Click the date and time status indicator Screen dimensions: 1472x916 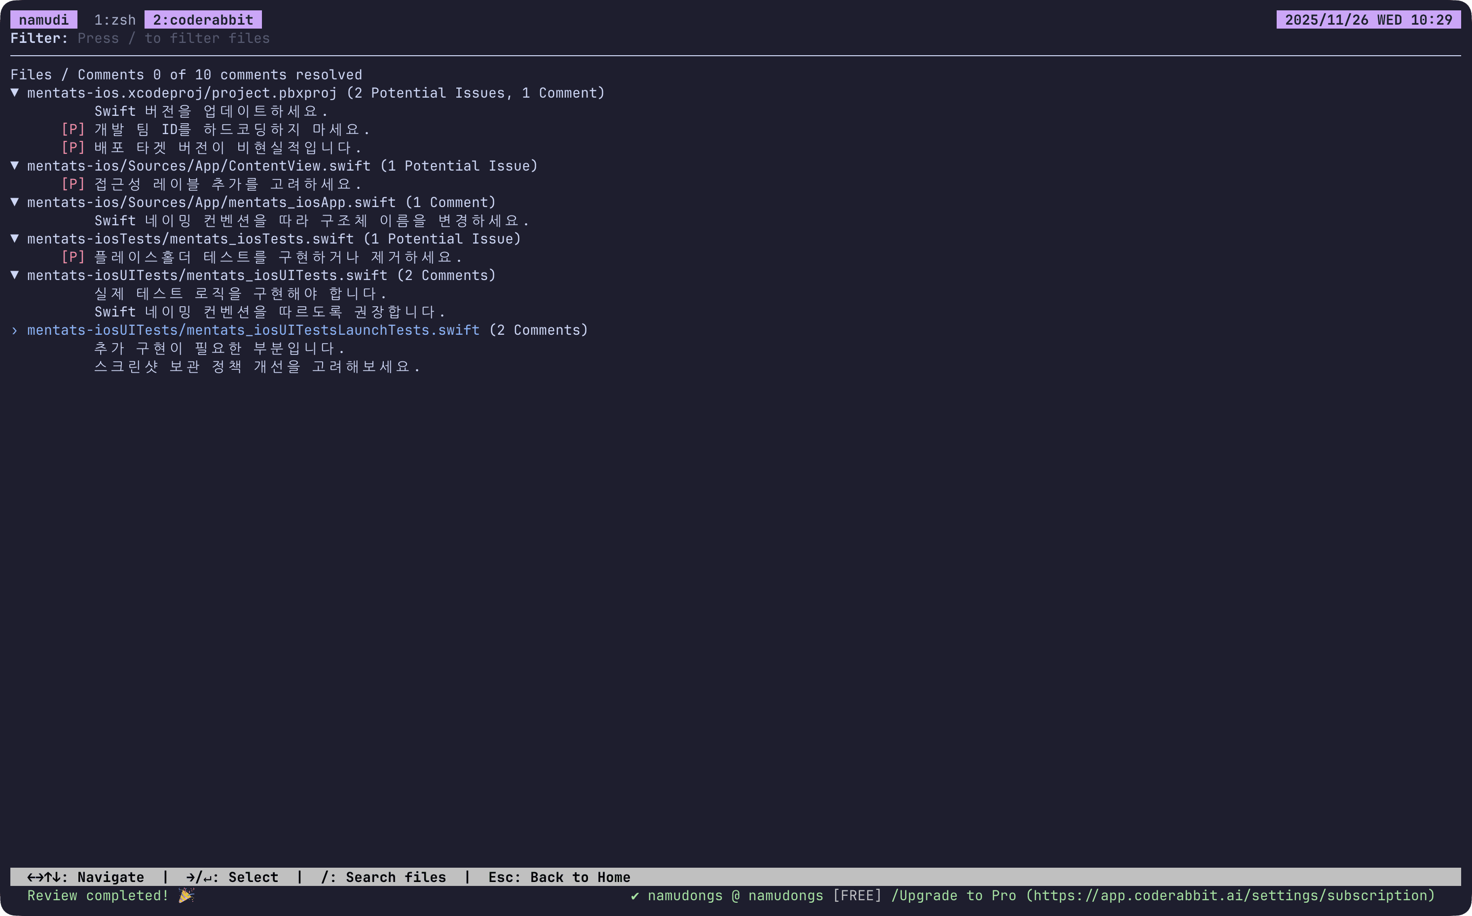(x=1368, y=20)
